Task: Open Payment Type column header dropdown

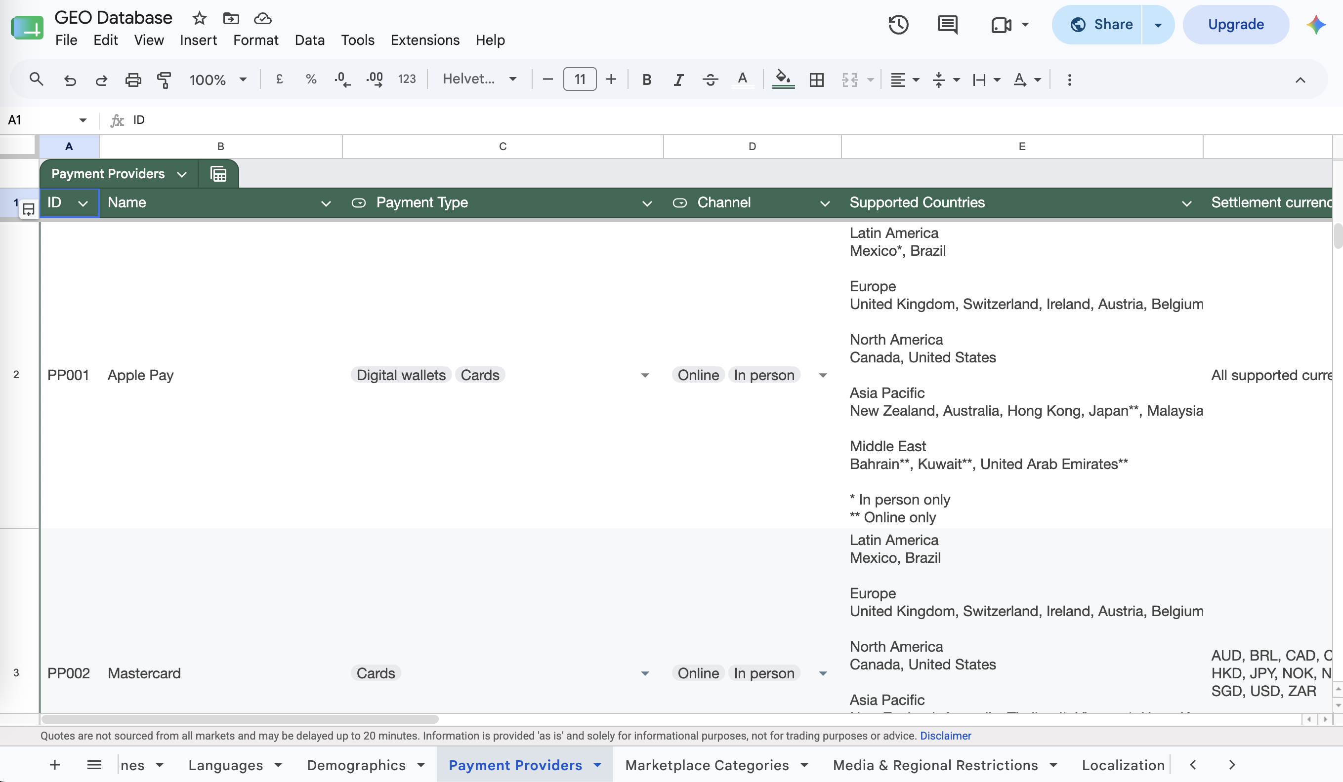Action: click(x=647, y=203)
